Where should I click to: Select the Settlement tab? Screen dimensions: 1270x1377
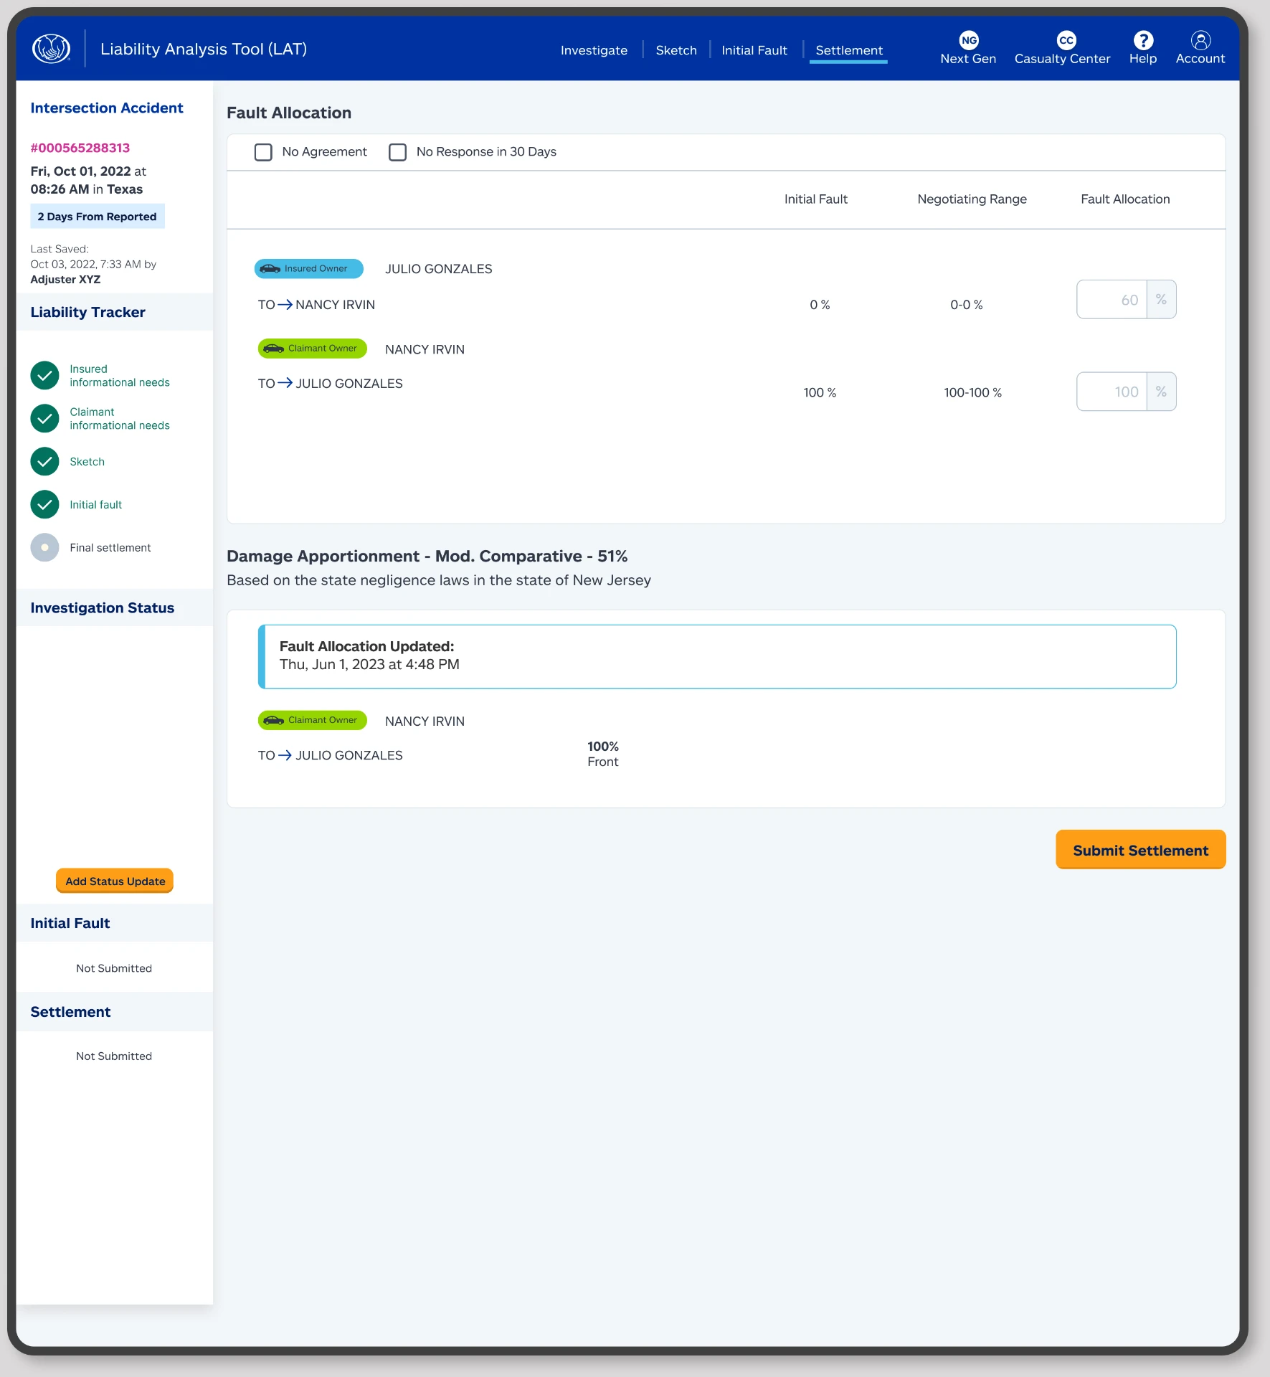point(849,50)
